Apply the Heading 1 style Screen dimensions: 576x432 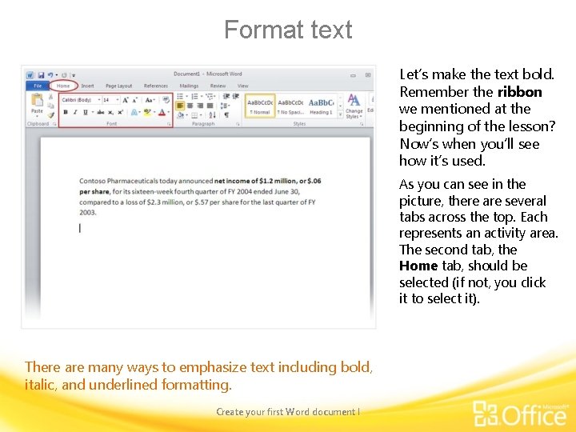[321, 106]
